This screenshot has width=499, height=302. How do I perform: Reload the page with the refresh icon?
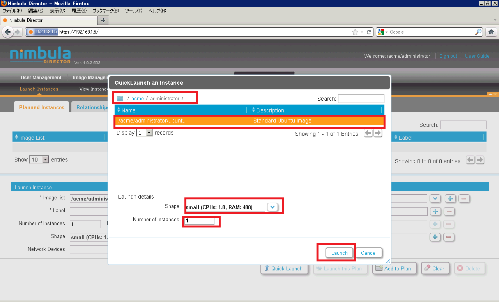(369, 32)
